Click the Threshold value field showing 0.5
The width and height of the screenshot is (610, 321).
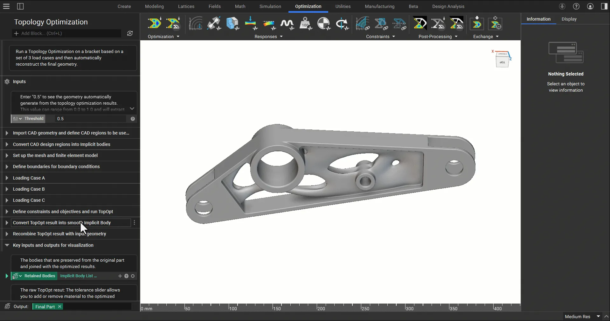click(91, 119)
